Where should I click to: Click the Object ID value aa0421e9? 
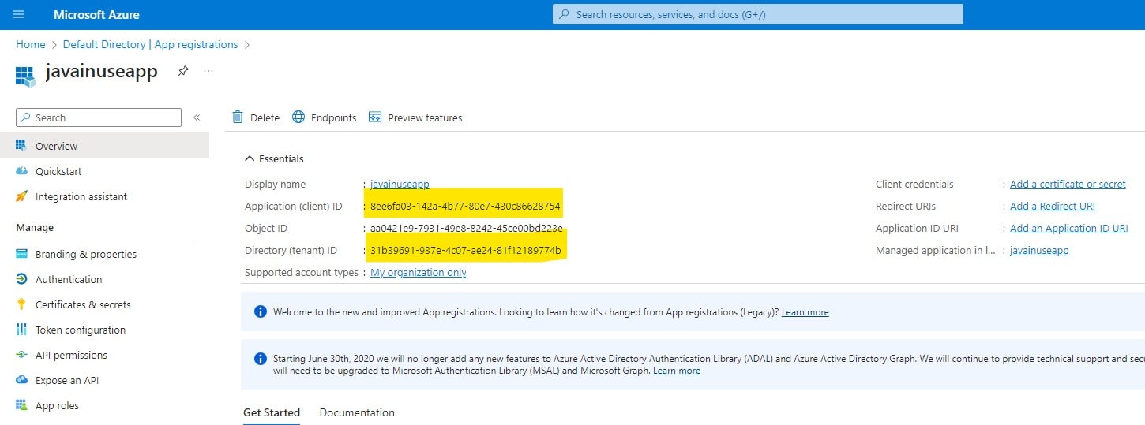pos(466,228)
